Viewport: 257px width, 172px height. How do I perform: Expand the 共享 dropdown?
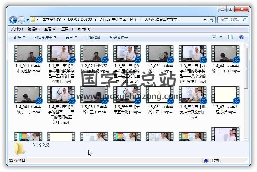click(x=71, y=37)
